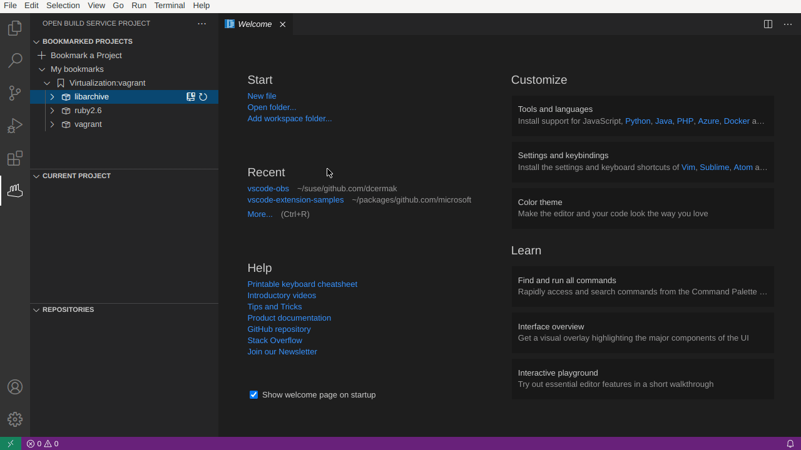
Task: Open recent vscode-extension-samples project
Action: click(295, 200)
